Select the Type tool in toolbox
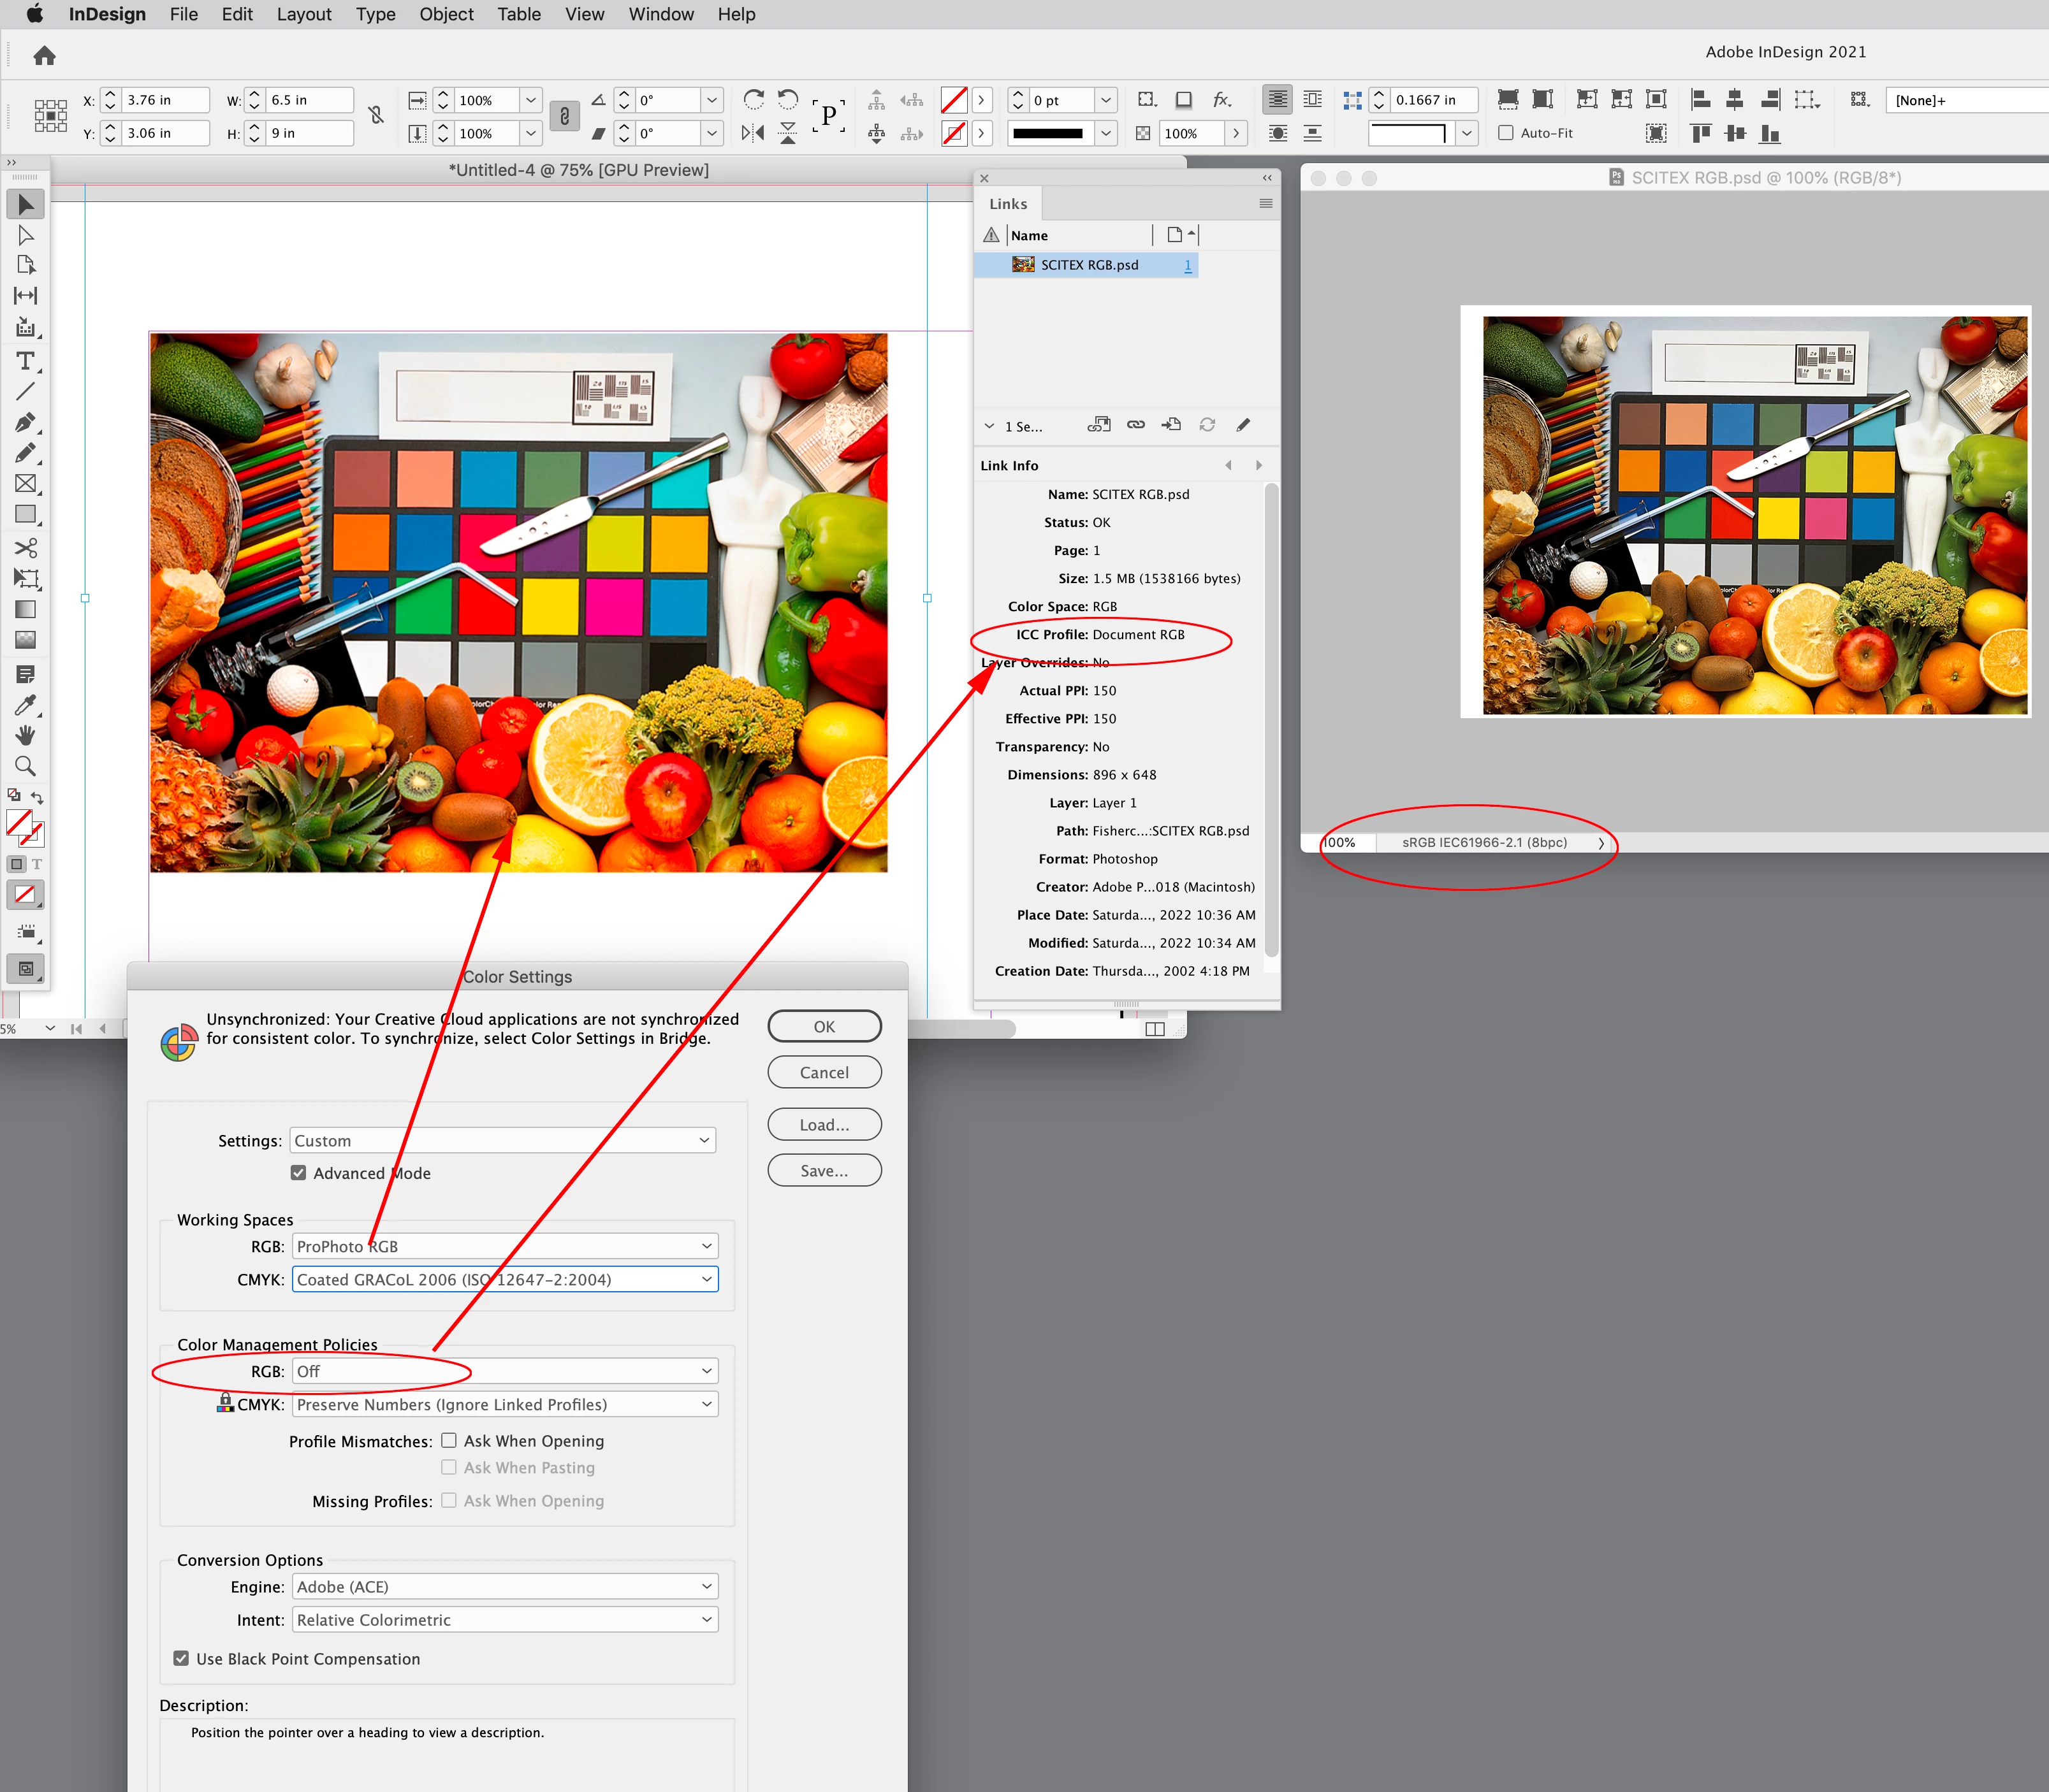This screenshot has width=2049, height=1792. tap(25, 361)
